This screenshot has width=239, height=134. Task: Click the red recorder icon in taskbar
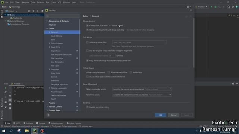click(42, 131)
